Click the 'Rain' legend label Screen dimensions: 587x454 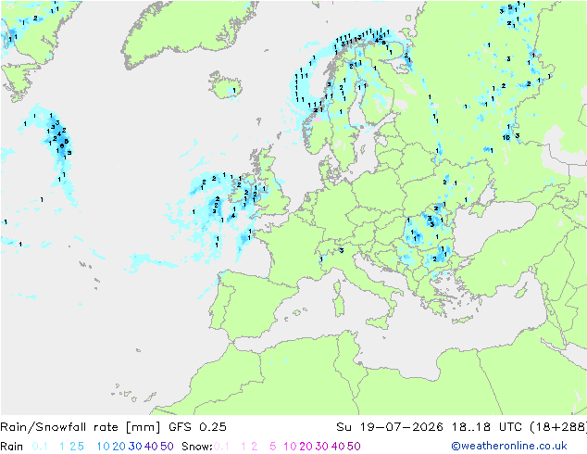point(12,447)
